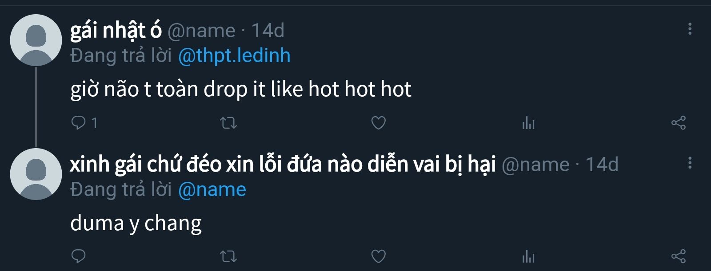Like the "drop it like hot" tweet

tap(378, 122)
